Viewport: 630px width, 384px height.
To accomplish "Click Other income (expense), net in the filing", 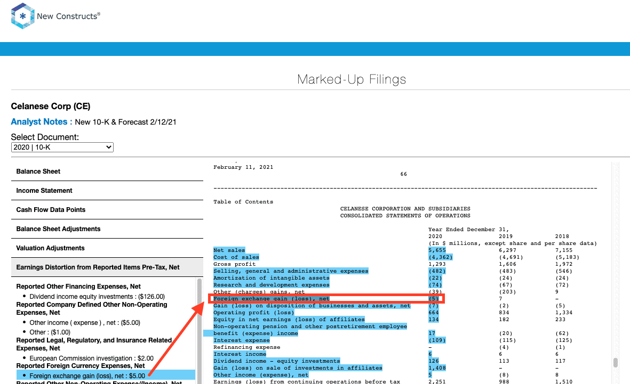I will pos(261,375).
